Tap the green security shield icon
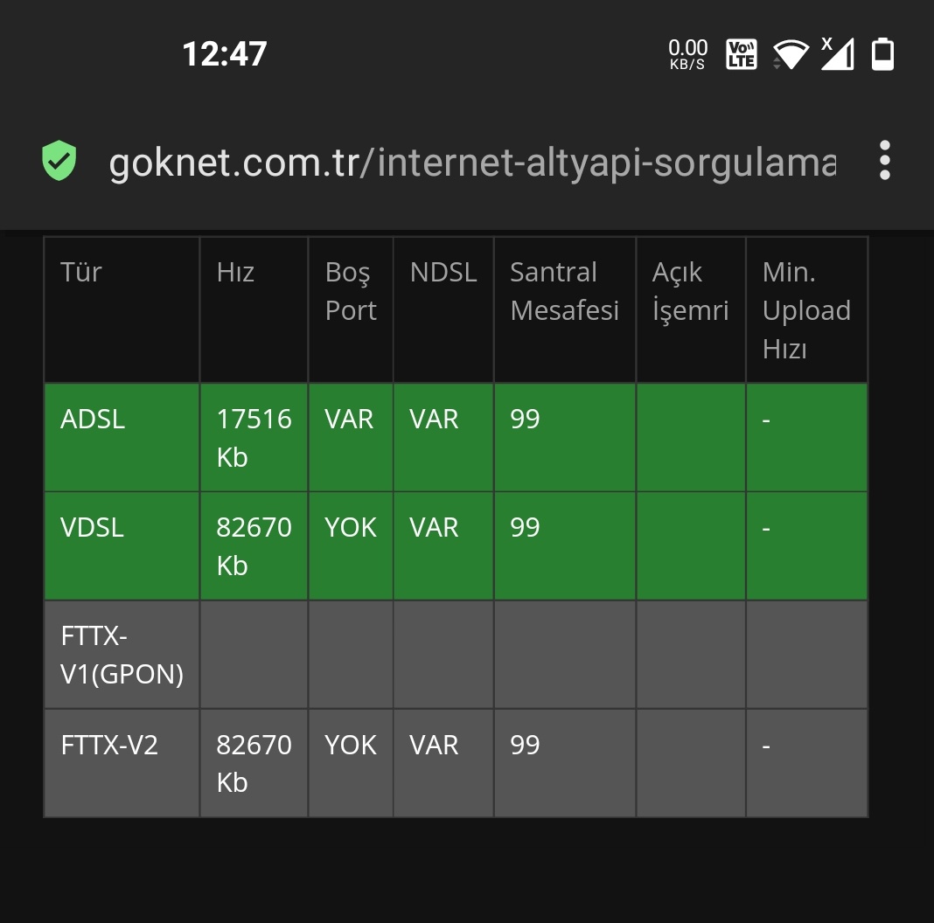Screen dimensions: 934x923 pyautogui.click(x=59, y=161)
